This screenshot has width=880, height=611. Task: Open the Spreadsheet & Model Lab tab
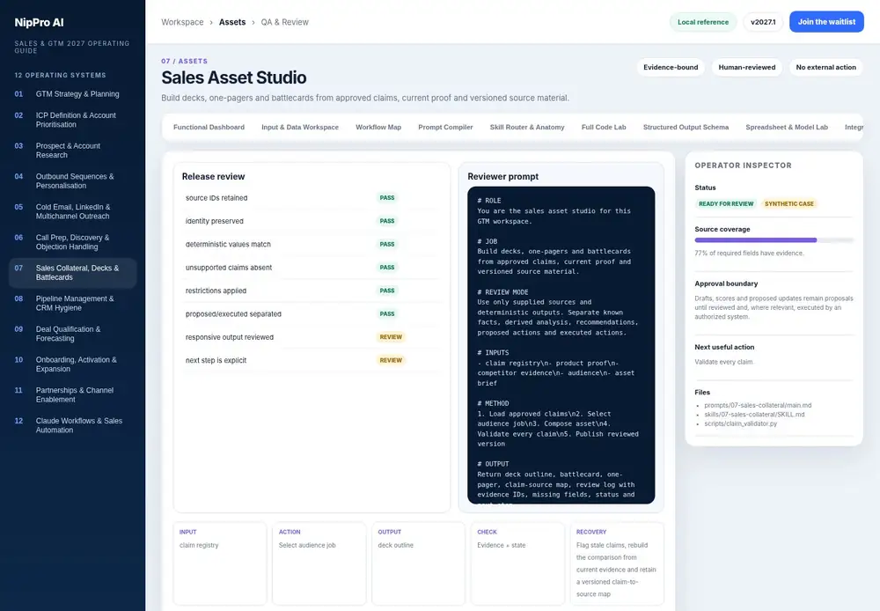786,127
